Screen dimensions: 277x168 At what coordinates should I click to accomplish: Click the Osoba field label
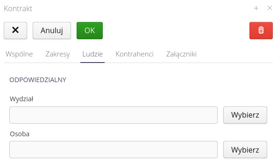coord(20,134)
